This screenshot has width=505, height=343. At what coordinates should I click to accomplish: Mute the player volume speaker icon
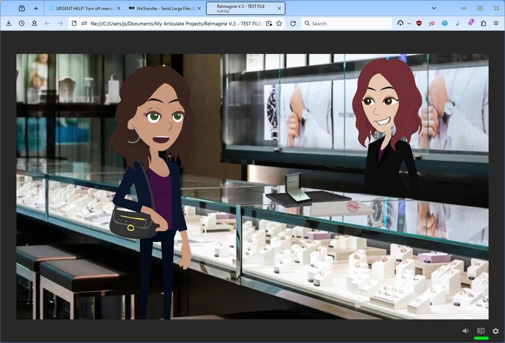click(x=466, y=331)
